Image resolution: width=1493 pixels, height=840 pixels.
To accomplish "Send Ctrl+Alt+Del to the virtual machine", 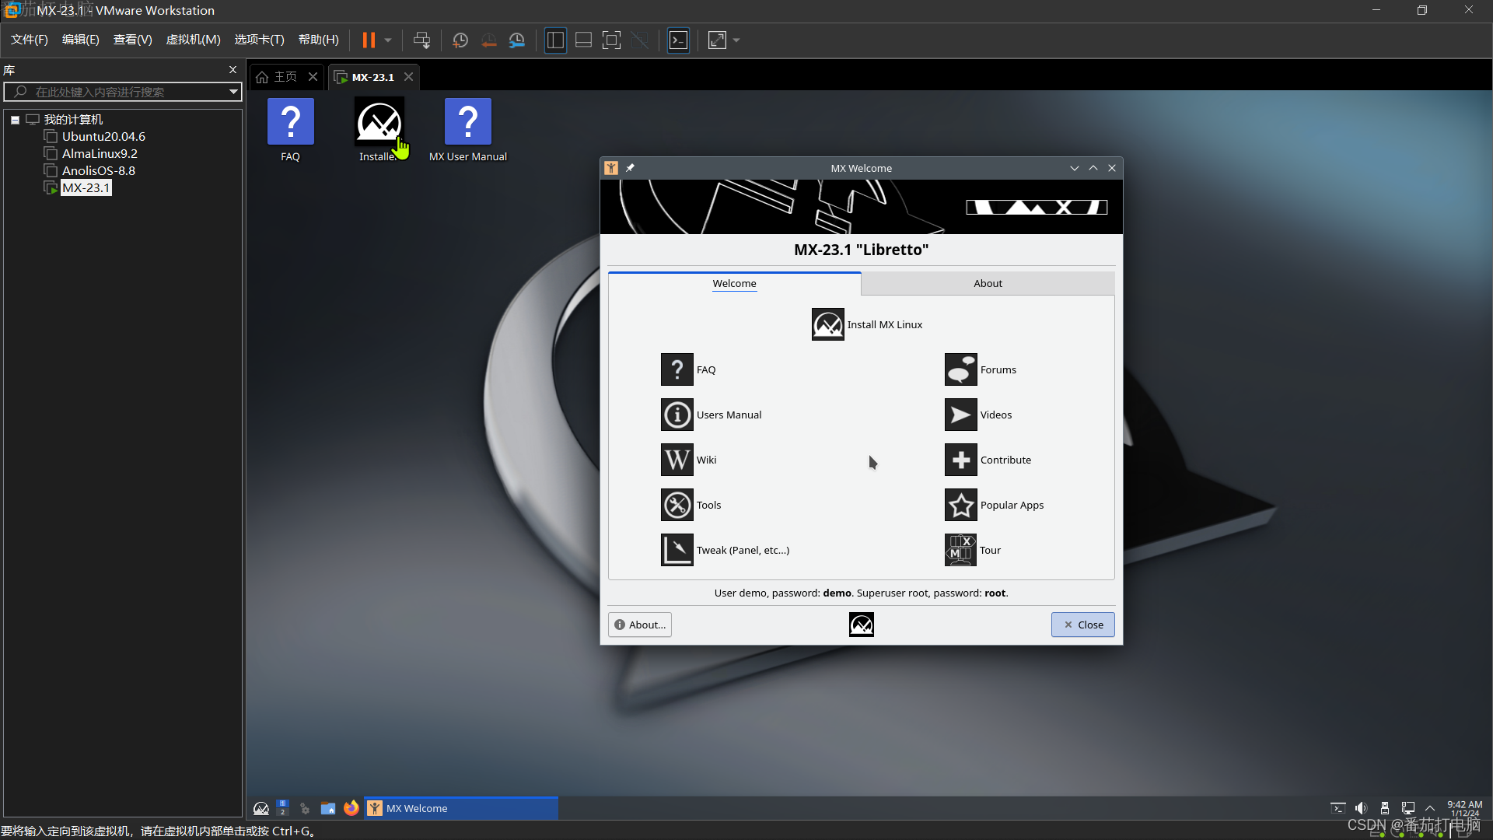I will tap(421, 40).
